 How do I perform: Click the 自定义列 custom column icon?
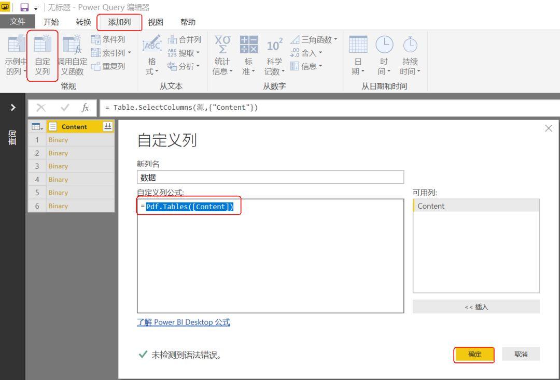[x=43, y=44]
